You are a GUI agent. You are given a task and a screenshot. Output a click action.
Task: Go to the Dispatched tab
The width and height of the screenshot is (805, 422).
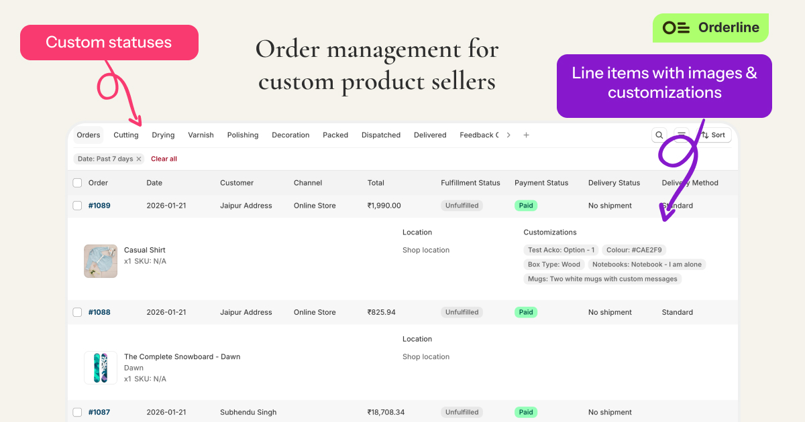pyautogui.click(x=381, y=135)
